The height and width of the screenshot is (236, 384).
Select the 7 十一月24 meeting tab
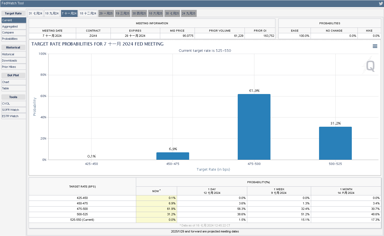(x=69, y=13)
